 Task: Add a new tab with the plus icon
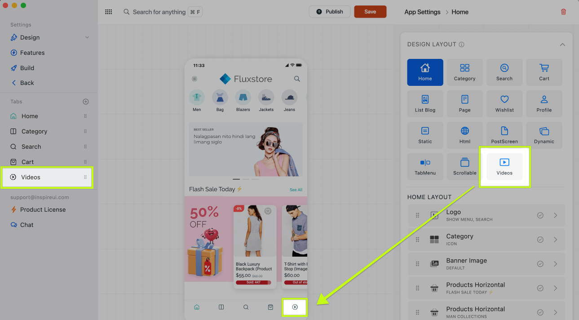tap(86, 102)
